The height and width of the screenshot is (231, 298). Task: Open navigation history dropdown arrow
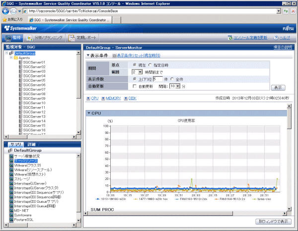[x=19, y=11]
